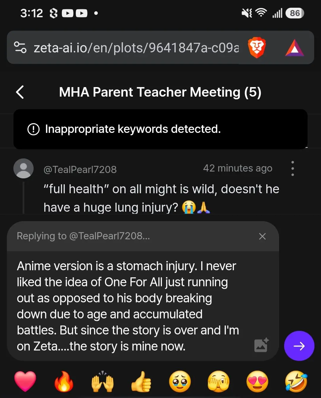Tap the back arrow beside the plot title
This screenshot has width=321, height=398.
20,92
